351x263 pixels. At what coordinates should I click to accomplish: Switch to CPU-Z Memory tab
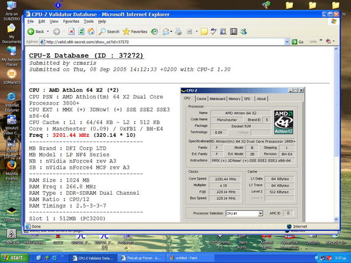[234, 99]
